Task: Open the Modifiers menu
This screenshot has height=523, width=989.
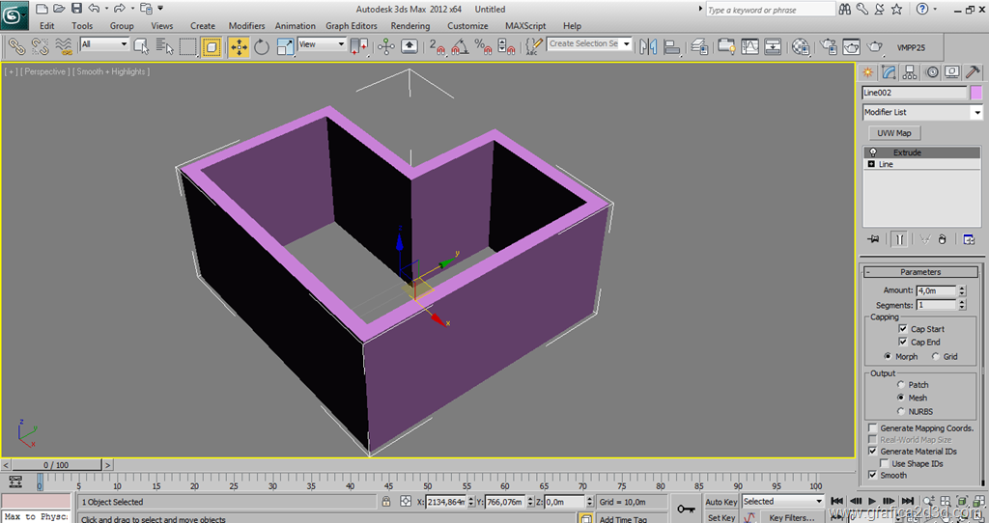Action: coord(246,26)
